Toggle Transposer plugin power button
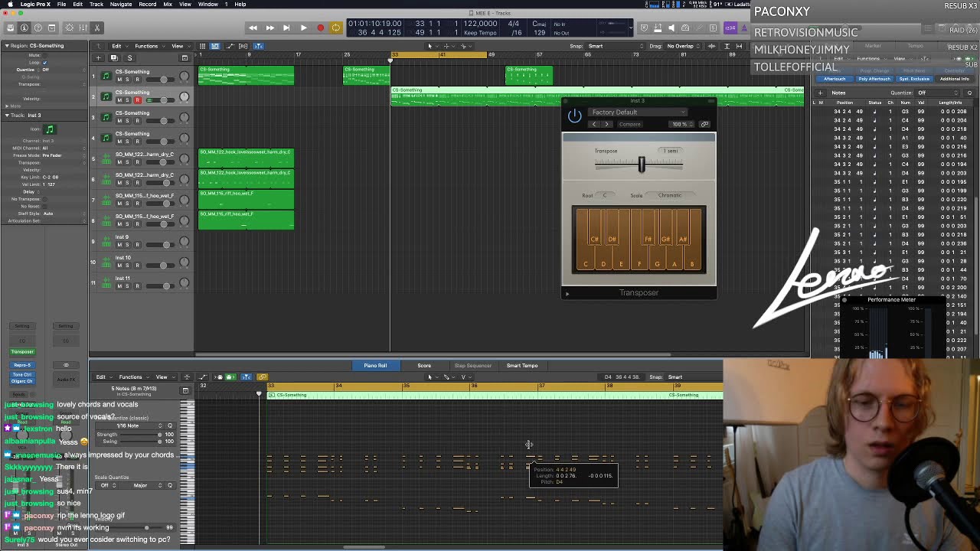980x551 pixels. click(574, 116)
